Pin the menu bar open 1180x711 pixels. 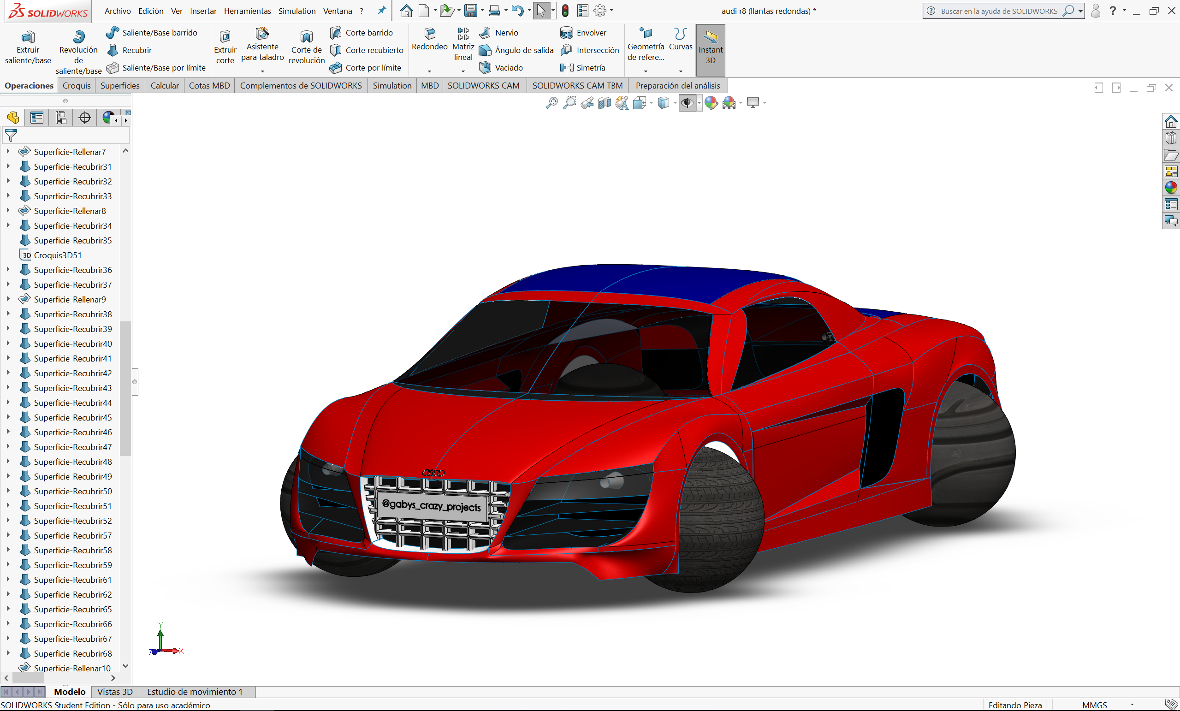pyautogui.click(x=381, y=11)
